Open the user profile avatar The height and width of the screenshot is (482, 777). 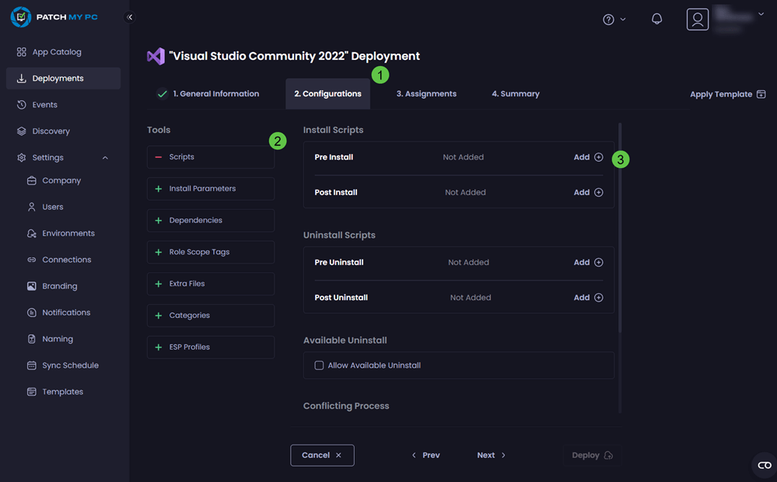pyautogui.click(x=697, y=19)
